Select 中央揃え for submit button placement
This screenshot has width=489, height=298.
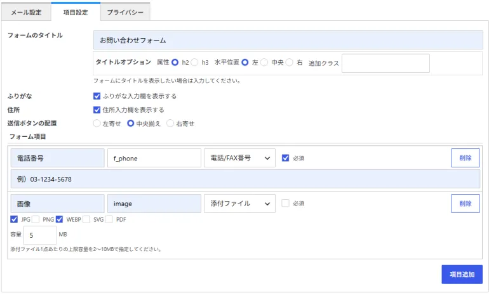pyautogui.click(x=131, y=123)
